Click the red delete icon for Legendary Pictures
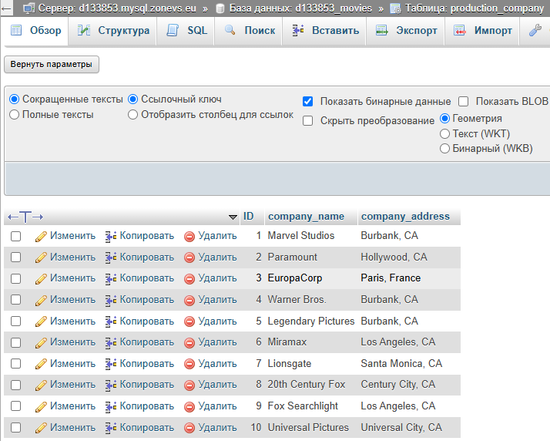Viewport: 550px width, 441px height. pyautogui.click(x=189, y=321)
